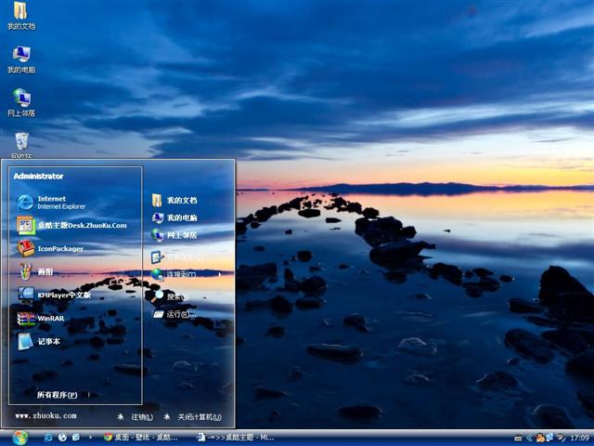This screenshot has height=446, width=594.
Task: Expand 所有程序(P) all programs list
Action: click(x=58, y=395)
